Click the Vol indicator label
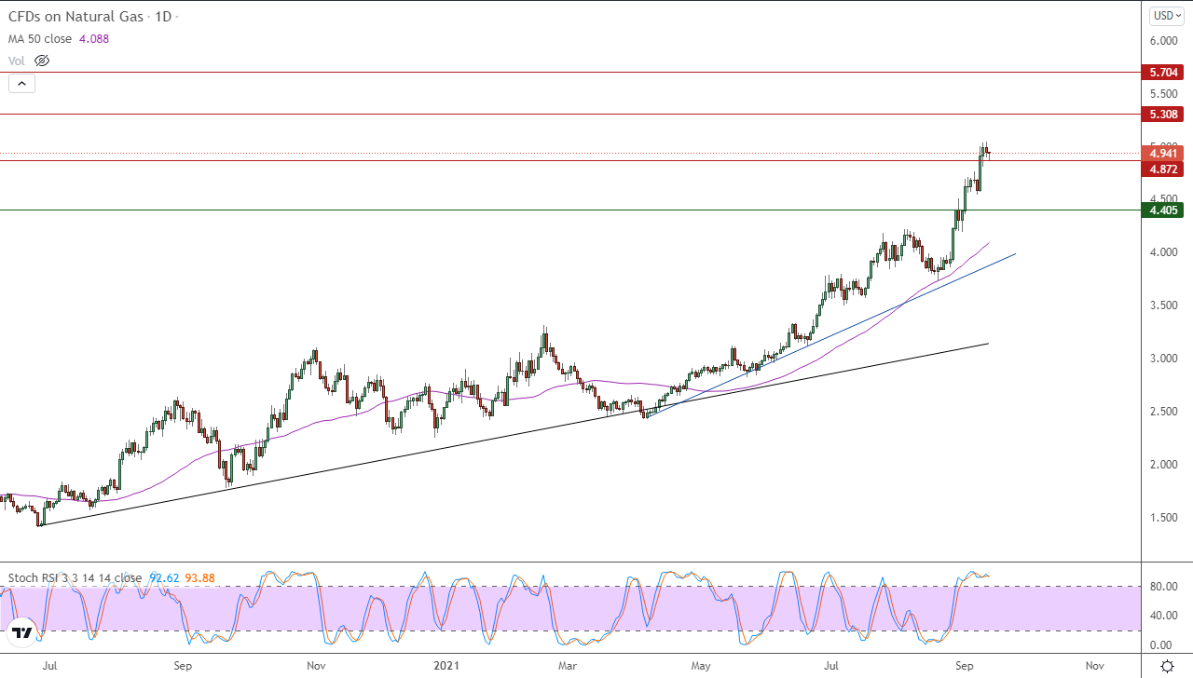The width and height of the screenshot is (1193, 678). pyautogui.click(x=17, y=61)
